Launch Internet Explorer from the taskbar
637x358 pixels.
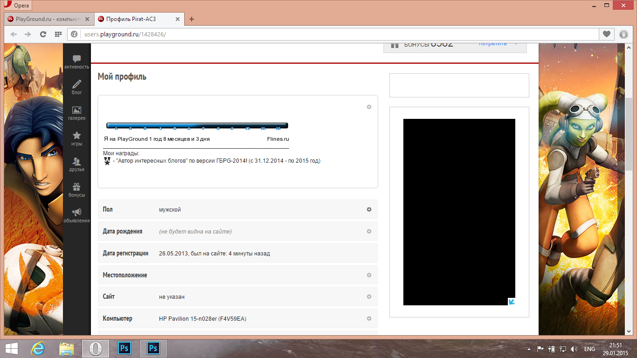pos(38,349)
